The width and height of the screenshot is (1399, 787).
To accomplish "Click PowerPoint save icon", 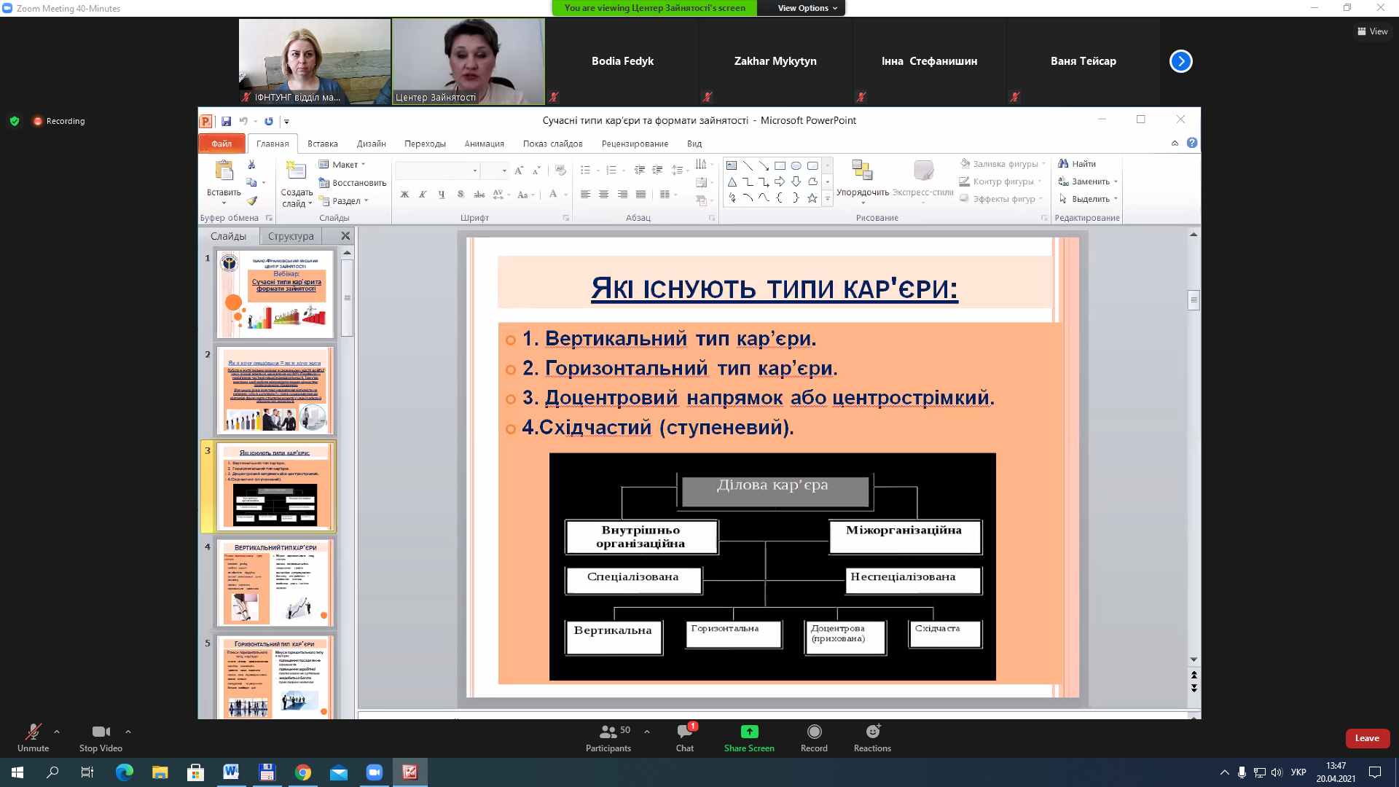I will coord(226,121).
